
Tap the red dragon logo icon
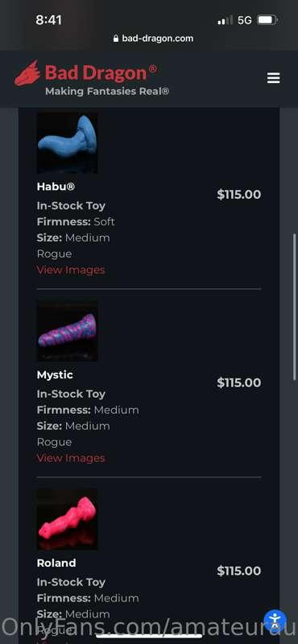[x=27, y=73]
